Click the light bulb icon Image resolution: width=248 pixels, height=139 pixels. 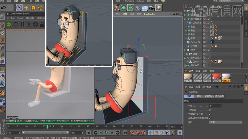[x=159, y=7]
